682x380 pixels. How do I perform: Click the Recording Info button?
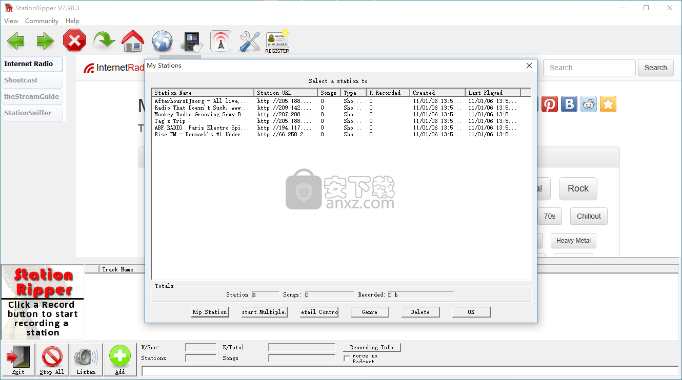tap(372, 347)
